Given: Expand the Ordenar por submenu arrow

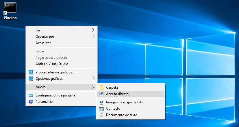Looking at the screenshot, I should pos(93,37).
